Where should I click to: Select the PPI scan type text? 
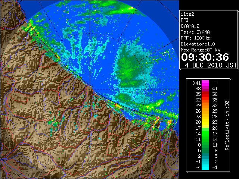pyautogui.click(x=184, y=20)
